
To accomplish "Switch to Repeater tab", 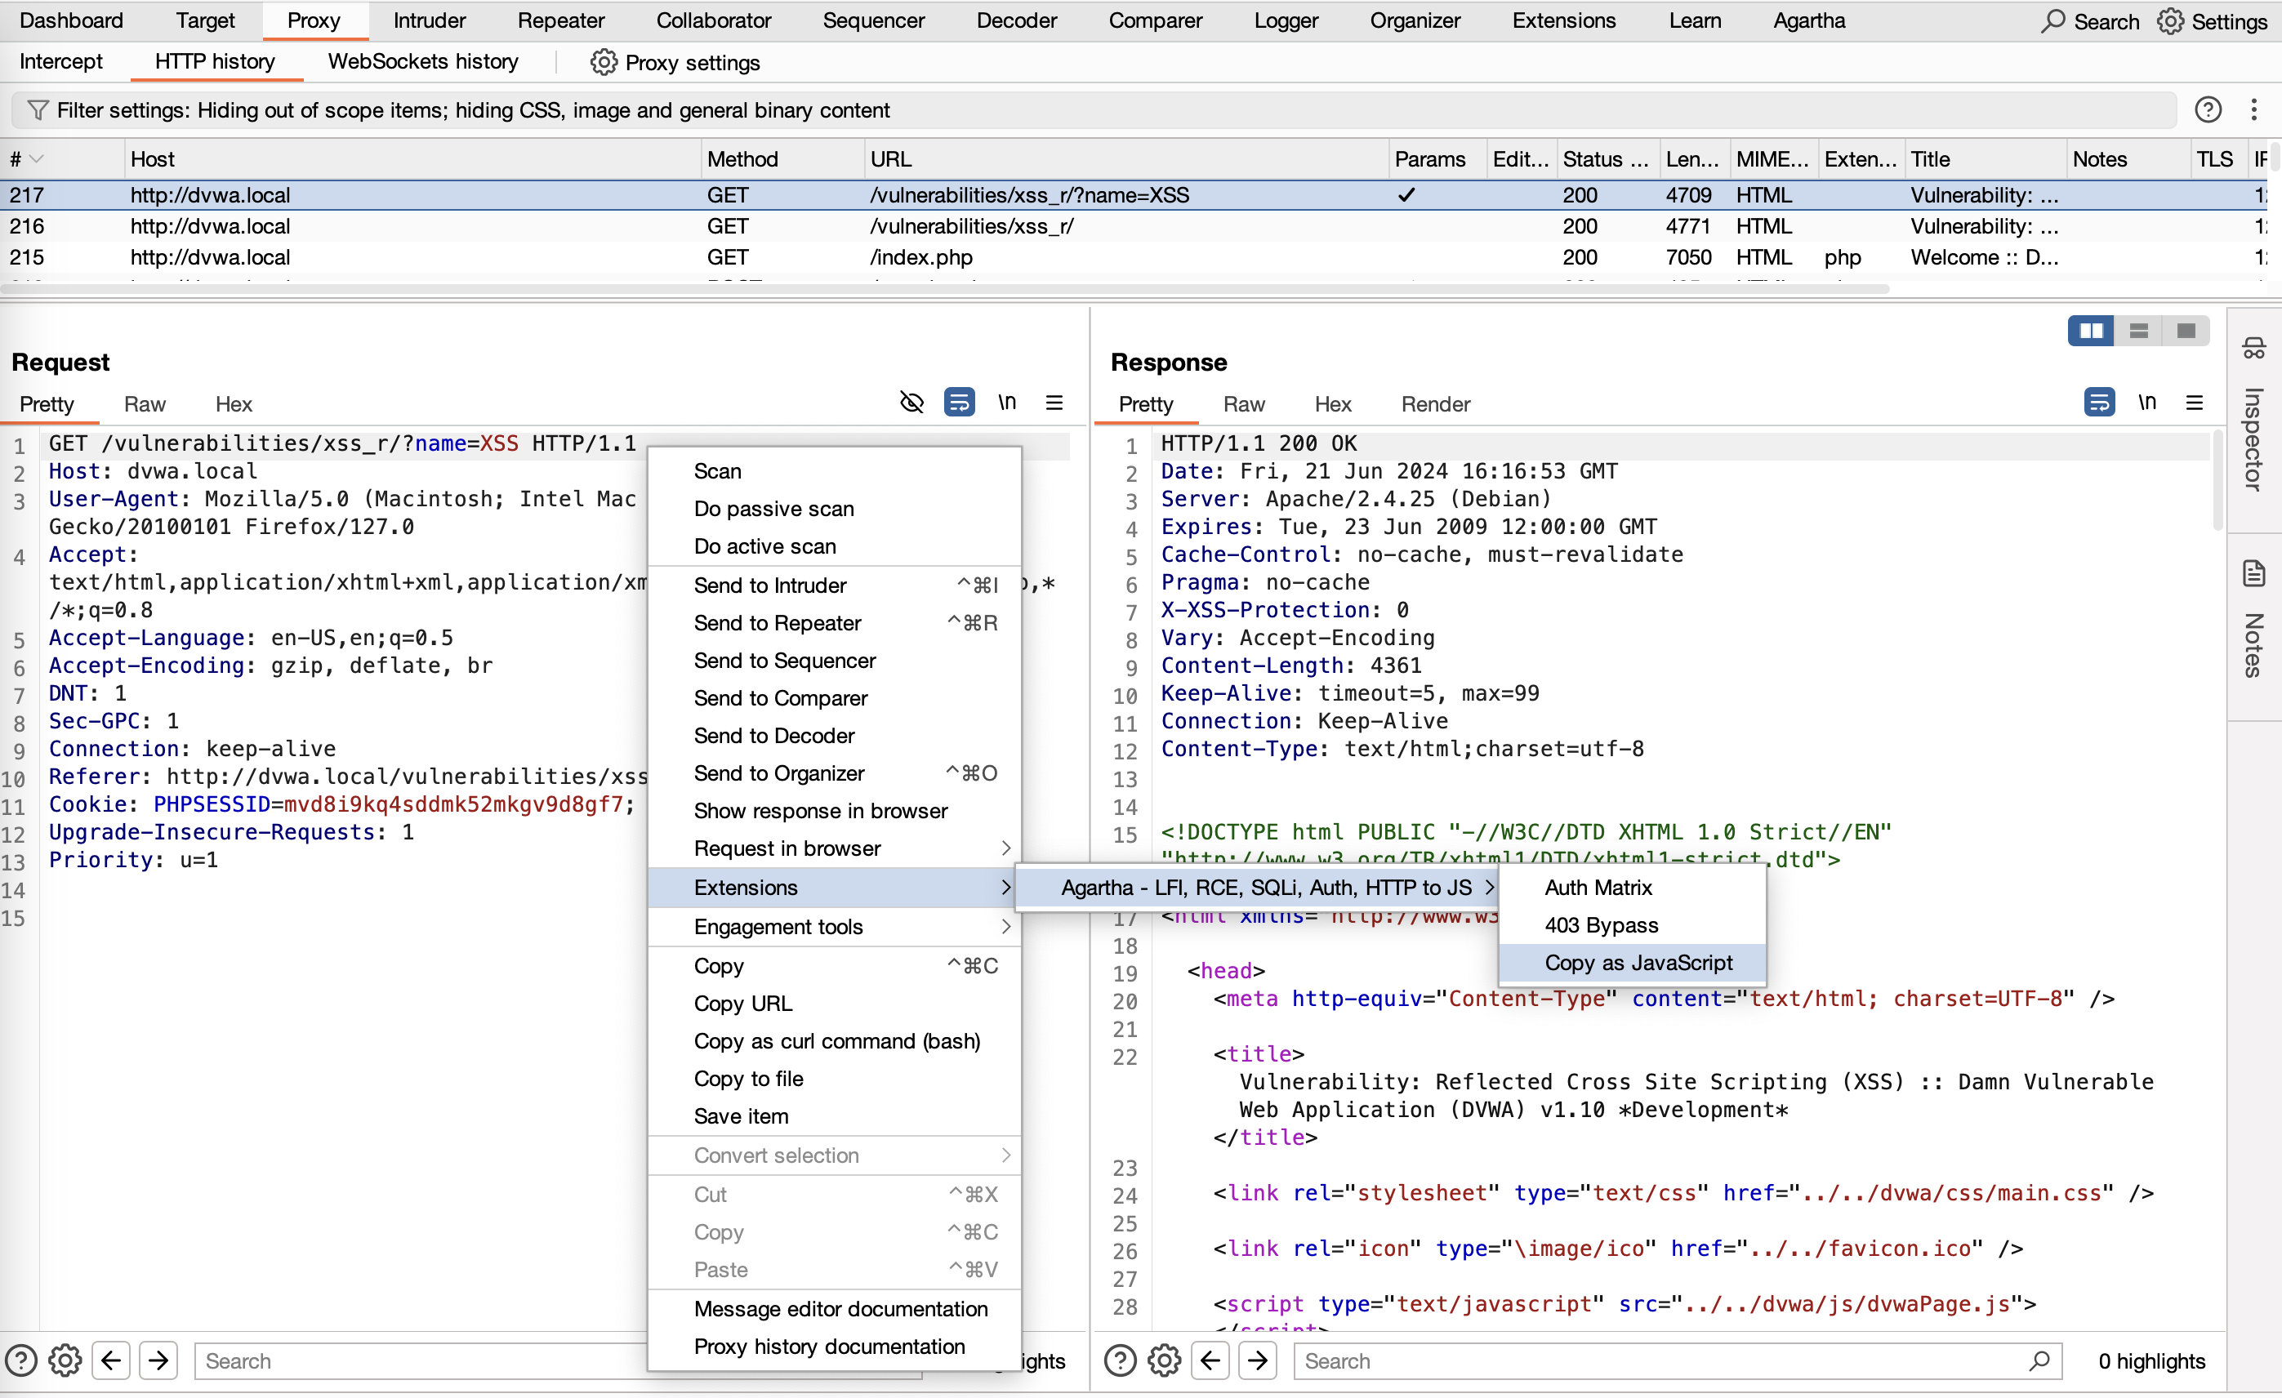I will tap(561, 20).
